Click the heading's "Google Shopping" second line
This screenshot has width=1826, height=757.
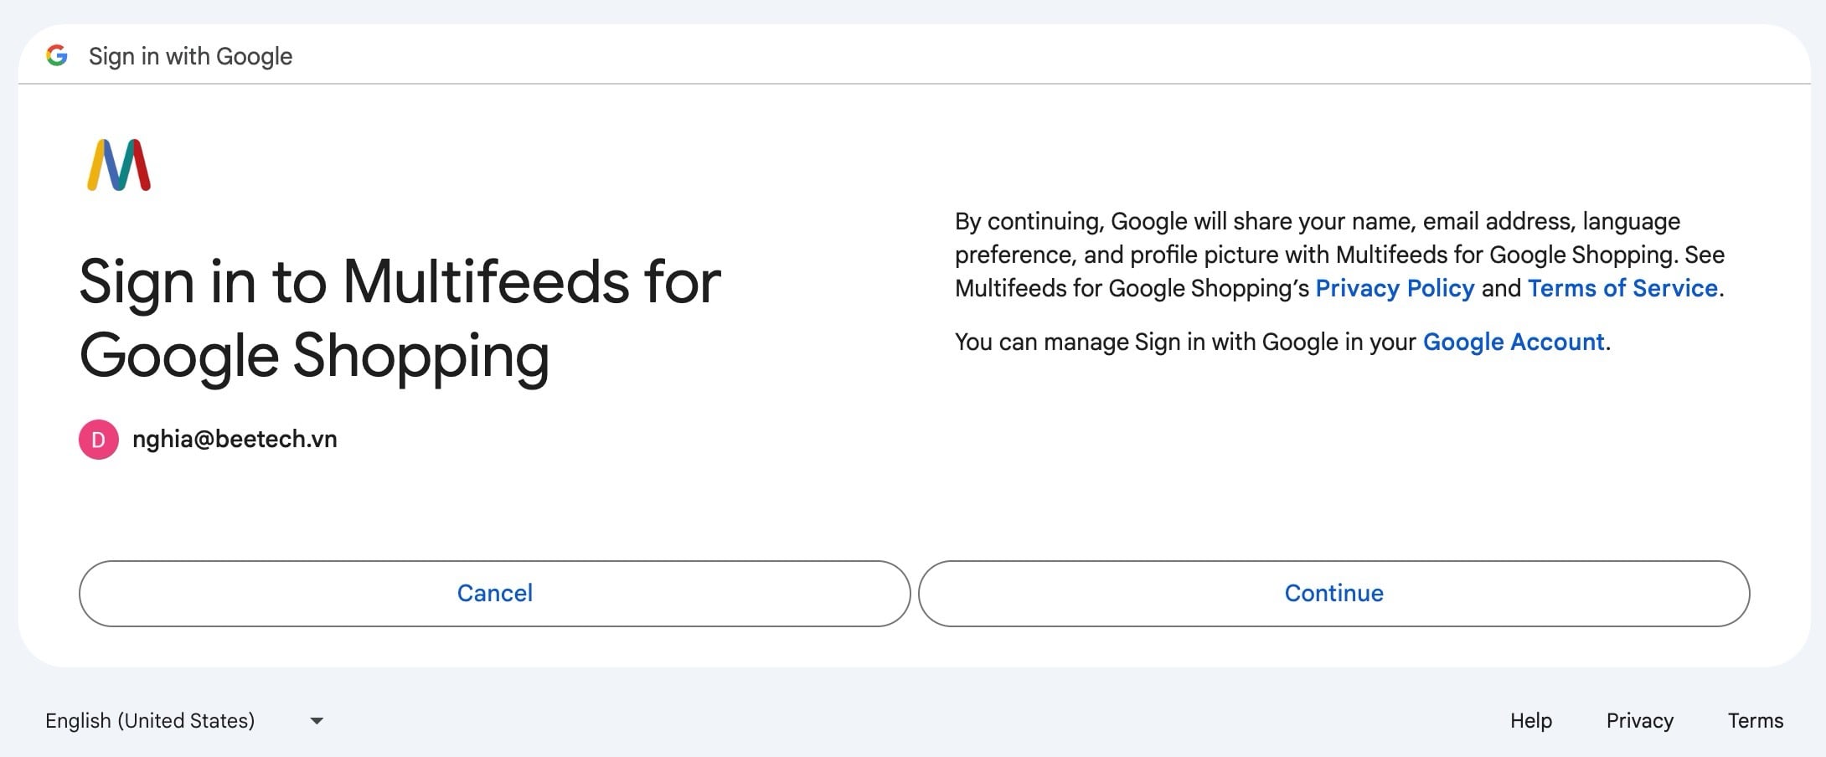click(x=315, y=357)
